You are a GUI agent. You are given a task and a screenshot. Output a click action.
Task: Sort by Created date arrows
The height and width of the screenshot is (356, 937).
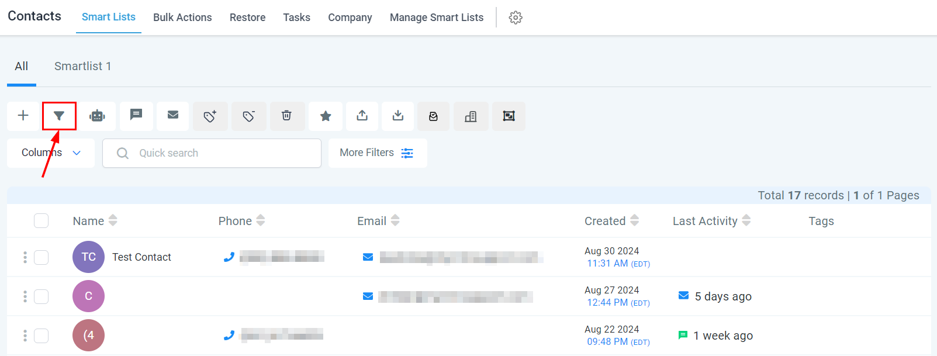point(634,220)
